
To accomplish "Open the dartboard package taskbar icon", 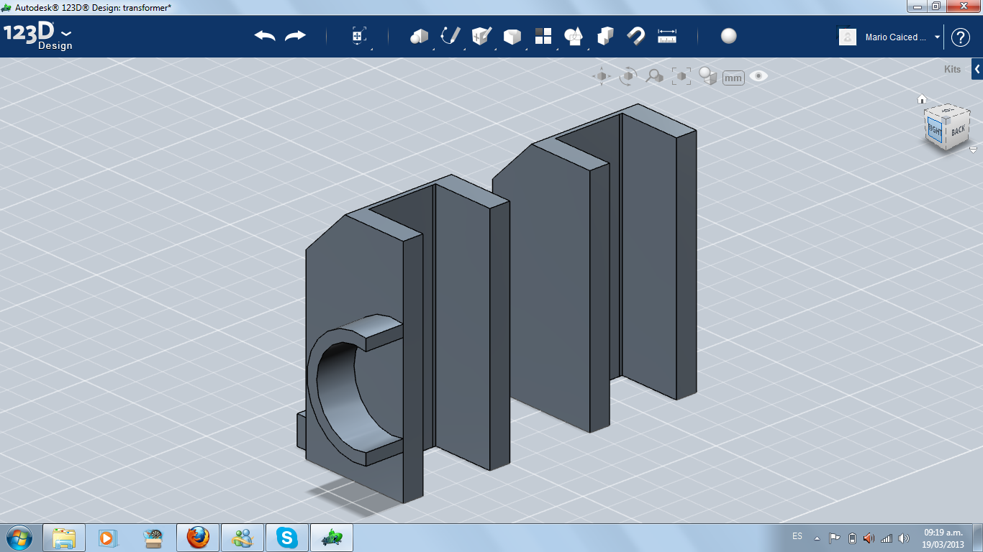I will tap(153, 538).
